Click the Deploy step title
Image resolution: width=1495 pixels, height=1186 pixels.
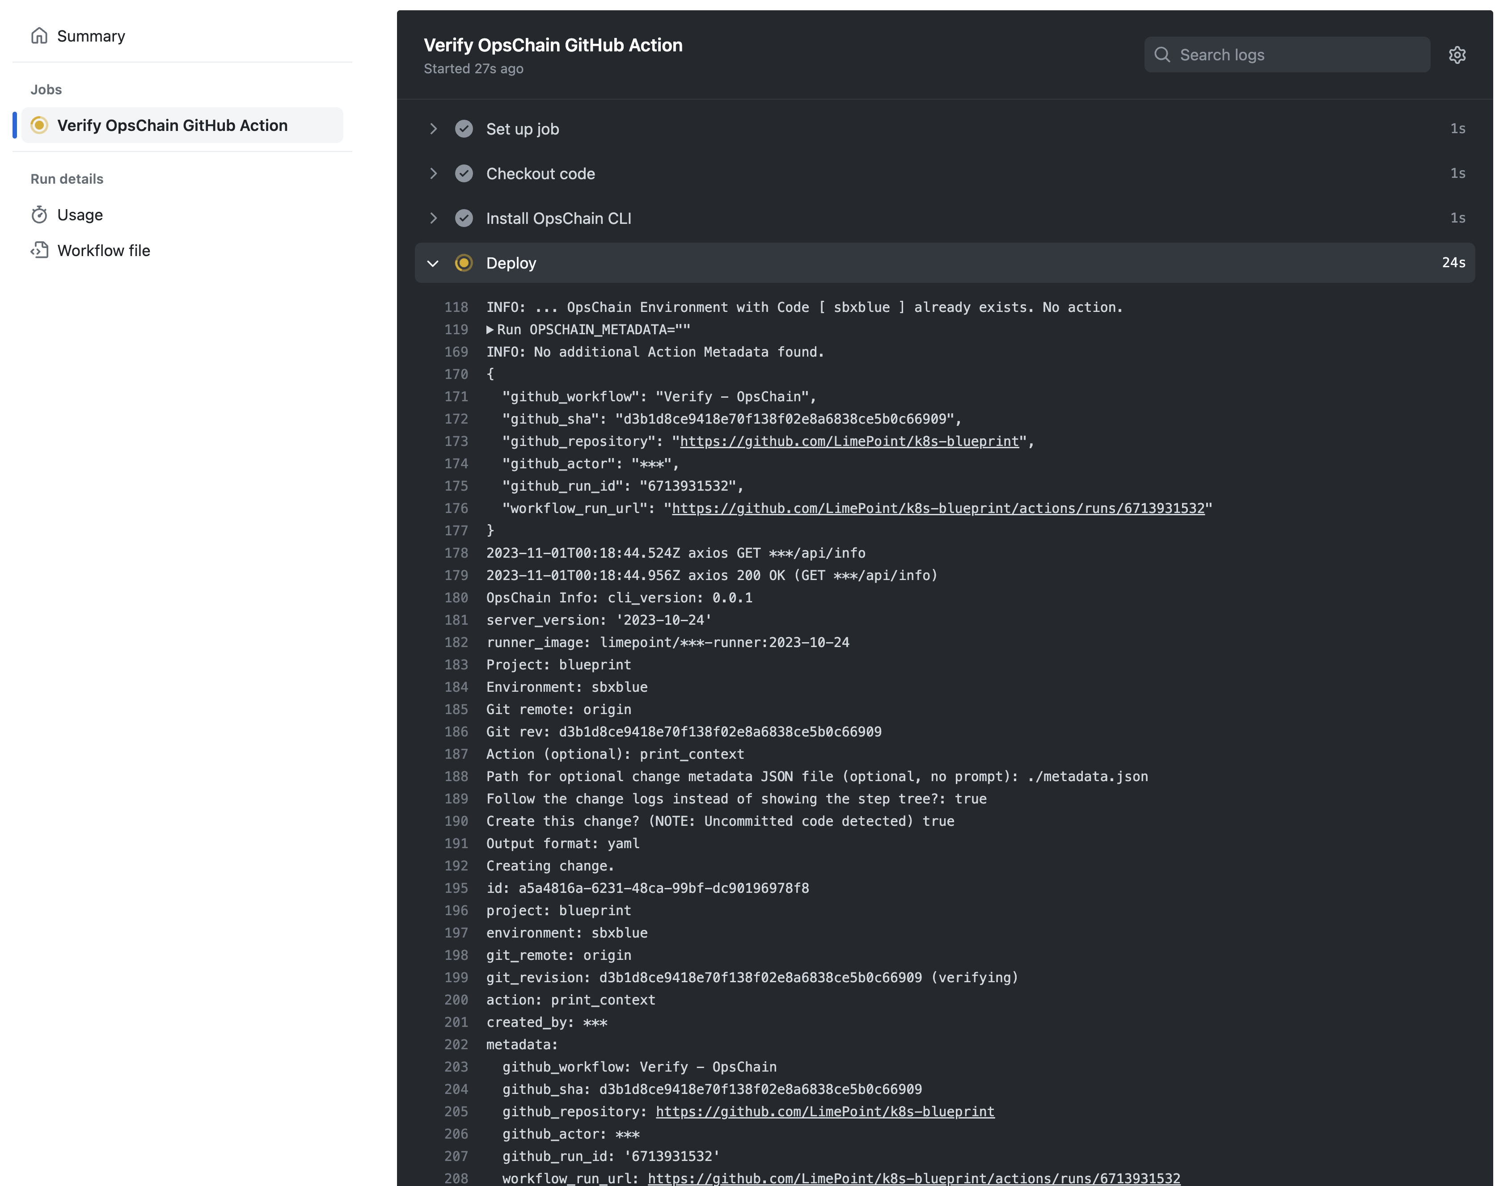tap(511, 263)
